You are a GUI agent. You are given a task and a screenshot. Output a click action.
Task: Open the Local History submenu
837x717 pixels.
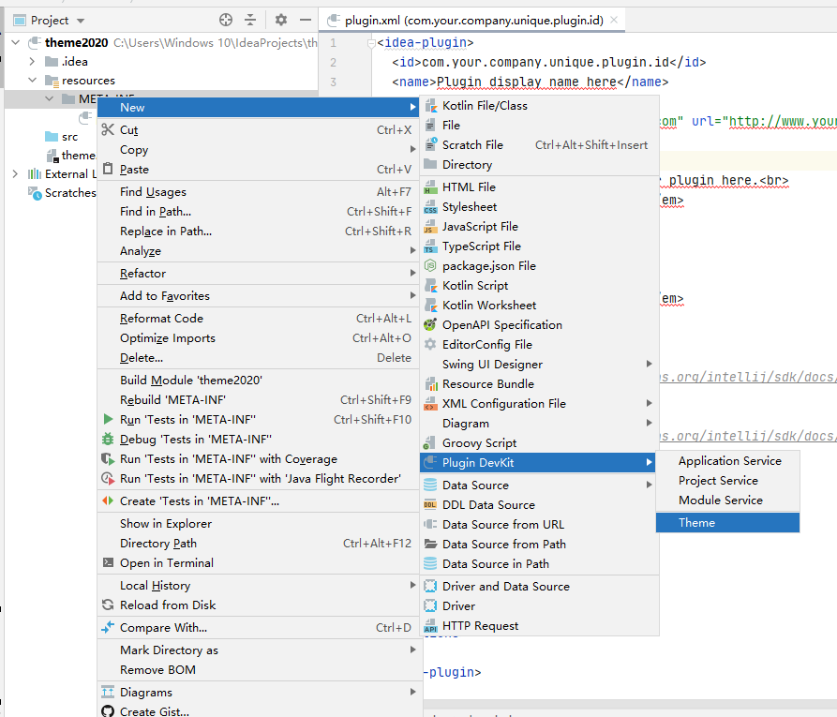[x=259, y=585]
